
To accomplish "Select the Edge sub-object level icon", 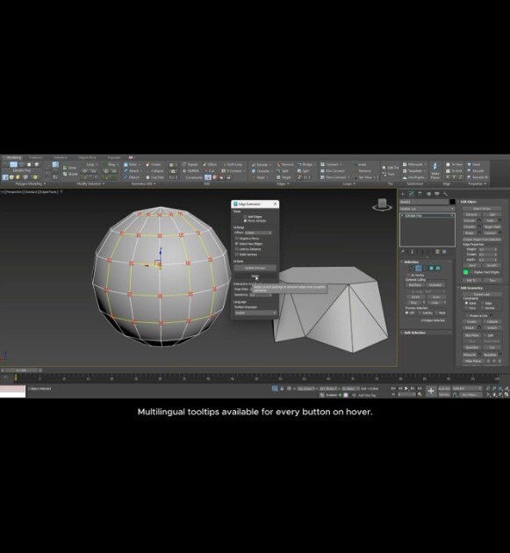I will (x=419, y=269).
